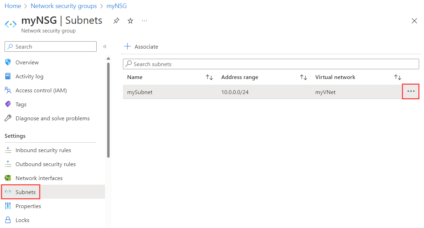Open Inbound security rules icon

(x=8, y=150)
